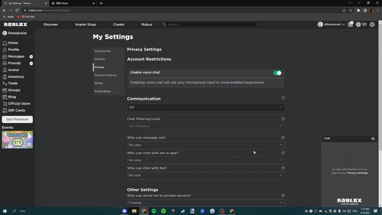Click the Get Premium button

click(x=17, y=119)
